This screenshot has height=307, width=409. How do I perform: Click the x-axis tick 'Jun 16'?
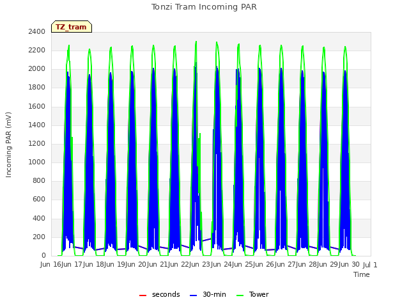[x=51, y=264]
